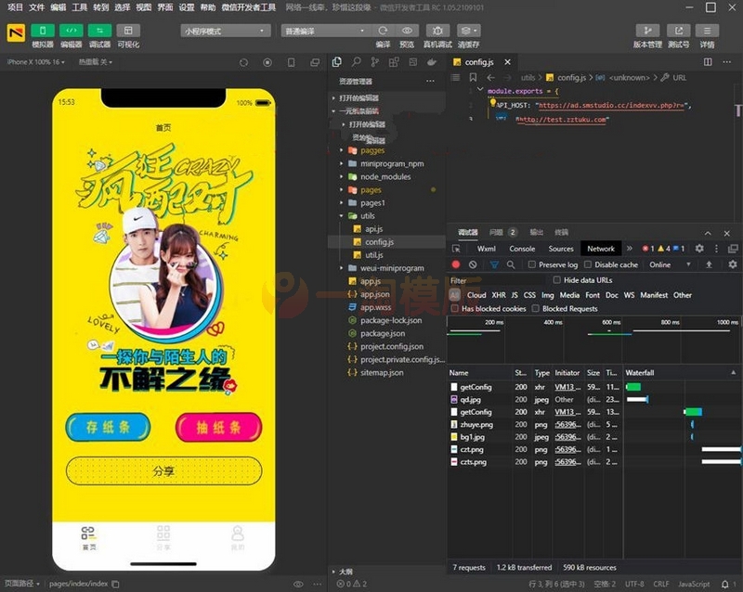Enable the Preserve log checkbox

tap(532, 264)
